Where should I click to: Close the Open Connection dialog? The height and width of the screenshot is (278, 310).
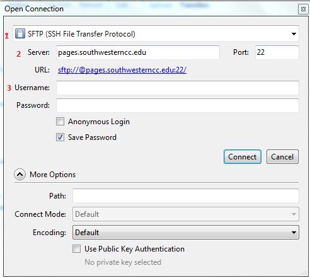tap(303, 9)
